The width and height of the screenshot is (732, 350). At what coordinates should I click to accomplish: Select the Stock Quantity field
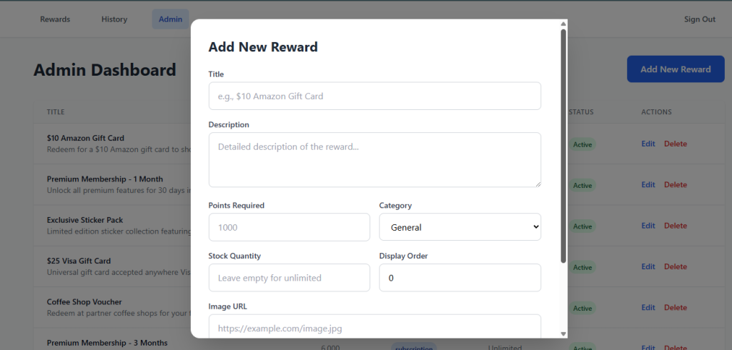289,278
